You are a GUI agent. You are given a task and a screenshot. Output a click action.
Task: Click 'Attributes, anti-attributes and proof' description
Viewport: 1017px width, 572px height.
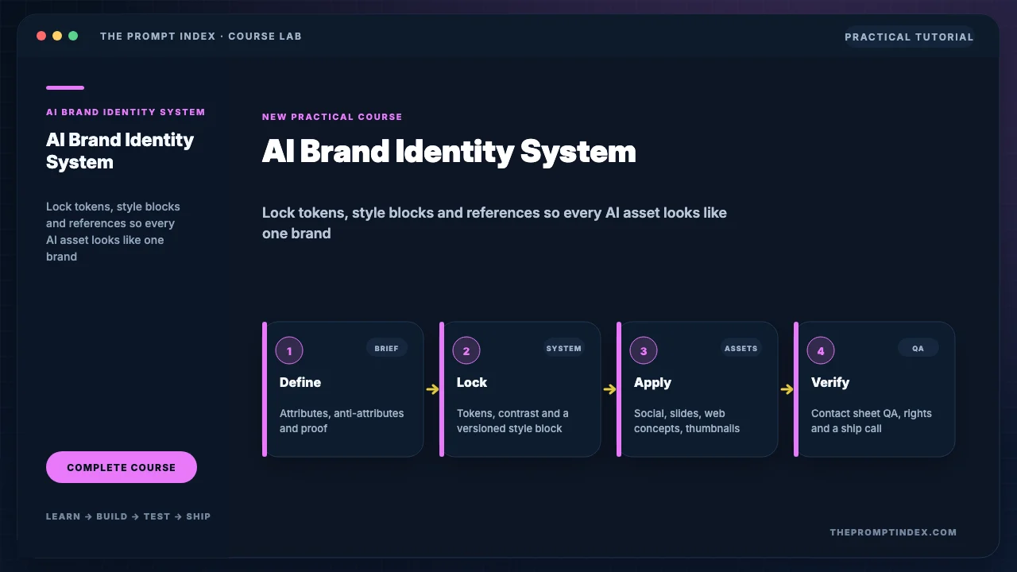342,421
